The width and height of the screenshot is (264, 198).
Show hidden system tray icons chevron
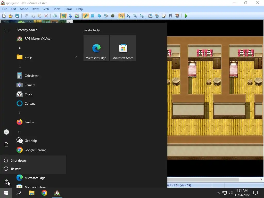tap(218, 193)
